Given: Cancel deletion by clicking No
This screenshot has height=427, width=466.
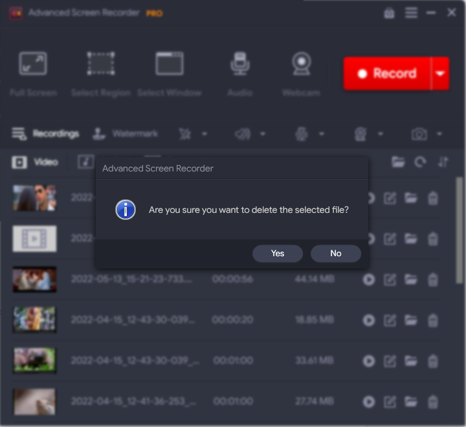Looking at the screenshot, I should [x=335, y=254].
